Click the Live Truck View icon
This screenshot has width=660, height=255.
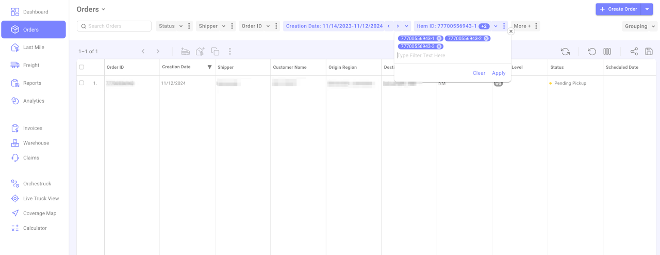(15, 199)
